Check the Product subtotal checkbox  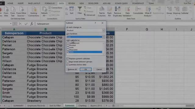point(68,45)
